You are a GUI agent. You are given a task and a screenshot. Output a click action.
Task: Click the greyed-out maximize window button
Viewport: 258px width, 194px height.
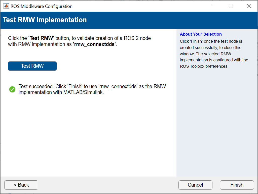[231, 6]
